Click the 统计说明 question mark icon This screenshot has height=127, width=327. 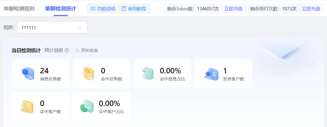click(x=67, y=50)
